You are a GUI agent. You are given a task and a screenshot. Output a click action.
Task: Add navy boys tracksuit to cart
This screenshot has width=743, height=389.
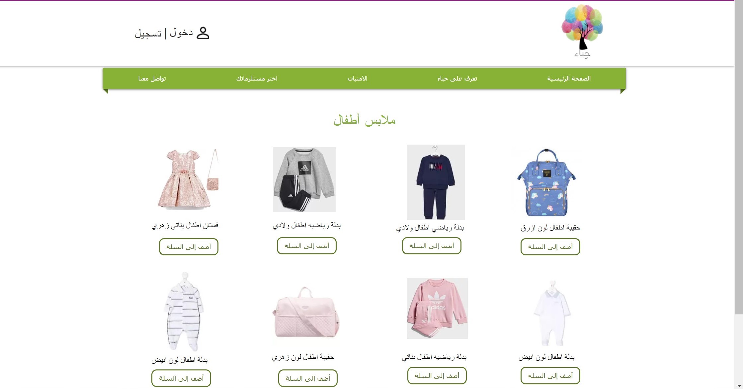coord(432,246)
